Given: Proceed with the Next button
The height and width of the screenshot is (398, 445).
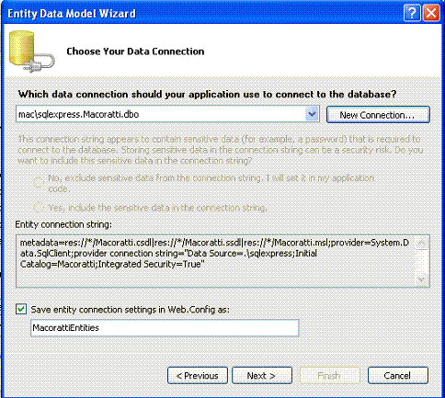Looking at the screenshot, I should pos(262,375).
